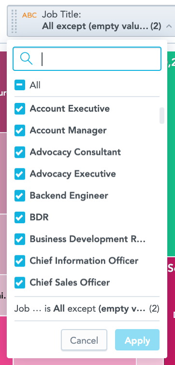Click the list scrollbar thumb
175x365 pixels.
(x=162, y=116)
